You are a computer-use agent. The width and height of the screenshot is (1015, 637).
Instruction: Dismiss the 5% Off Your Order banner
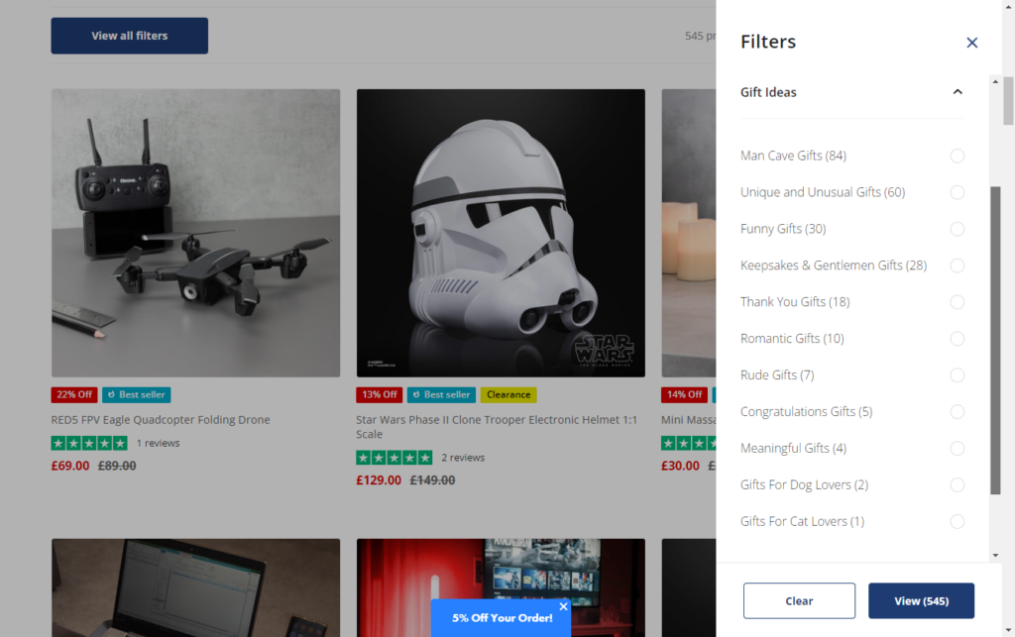(x=563, y=605)
